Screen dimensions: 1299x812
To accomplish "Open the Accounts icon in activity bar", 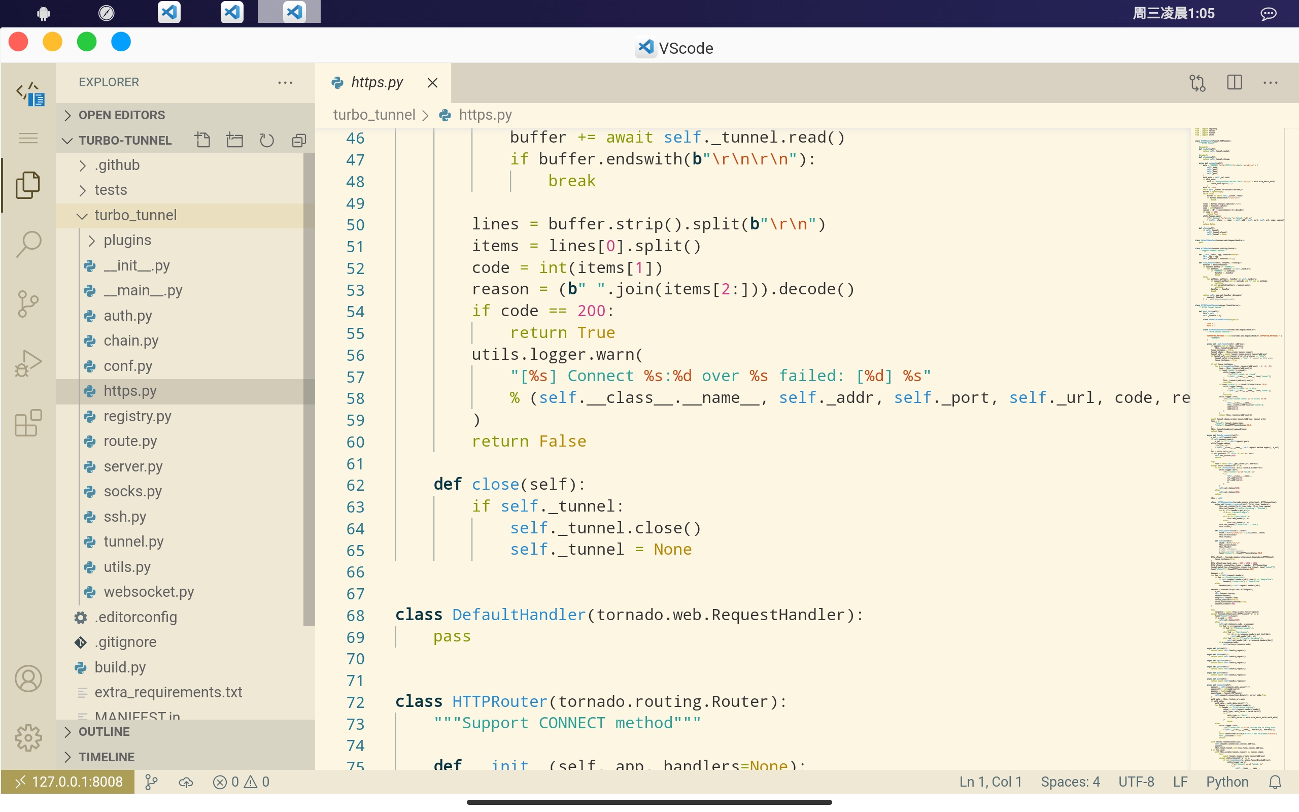I will (28, 679).
